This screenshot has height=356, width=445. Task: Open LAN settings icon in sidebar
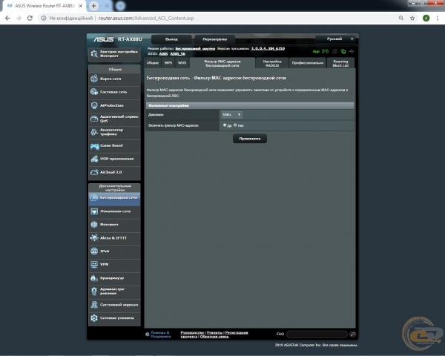pyautogui.click(x=94, y=211)
